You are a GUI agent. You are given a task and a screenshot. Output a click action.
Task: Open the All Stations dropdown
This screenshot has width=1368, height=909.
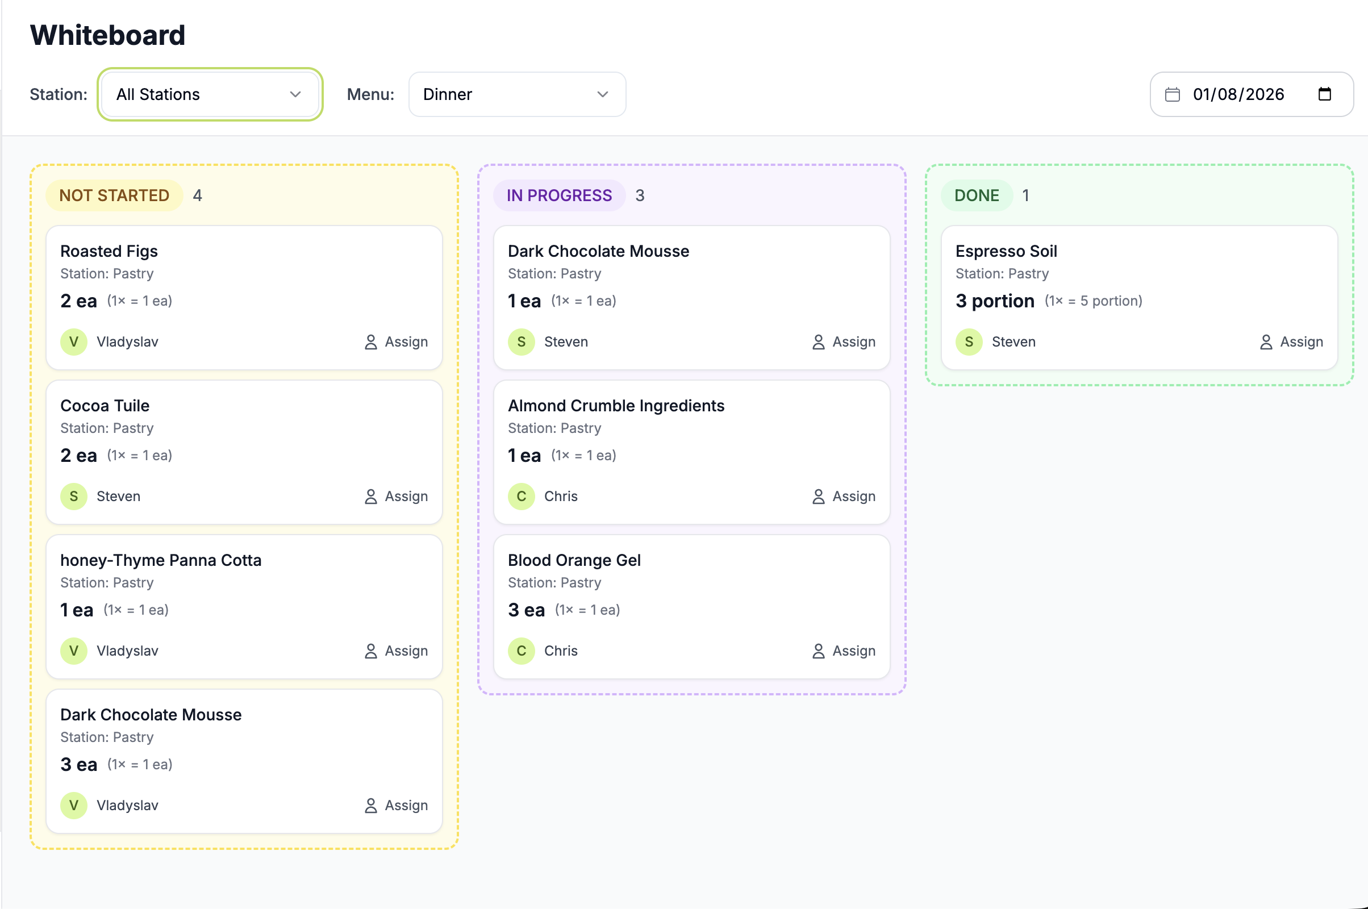[x=209, y=94]
